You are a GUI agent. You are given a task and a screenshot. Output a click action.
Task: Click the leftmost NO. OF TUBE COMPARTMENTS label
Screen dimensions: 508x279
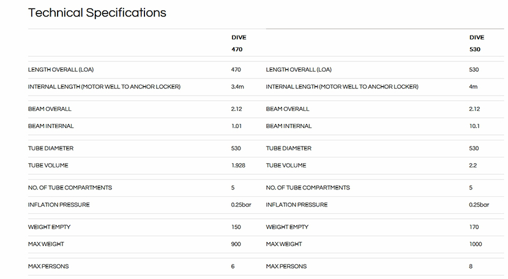tap(70, 188)
